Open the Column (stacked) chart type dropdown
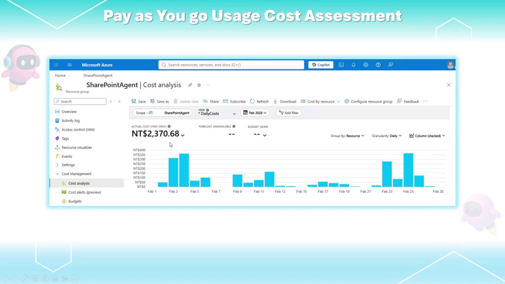 (427, 136)
